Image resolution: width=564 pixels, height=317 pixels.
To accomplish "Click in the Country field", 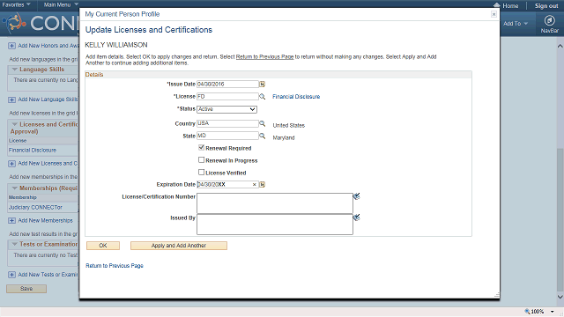I will pyautogui.click(x=227, y=123).
